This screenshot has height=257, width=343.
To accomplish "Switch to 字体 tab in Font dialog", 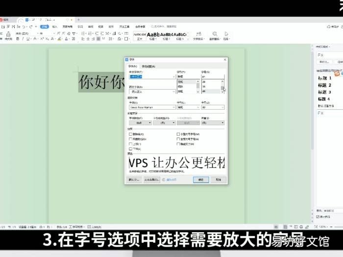I will click(x=133, y=66).
